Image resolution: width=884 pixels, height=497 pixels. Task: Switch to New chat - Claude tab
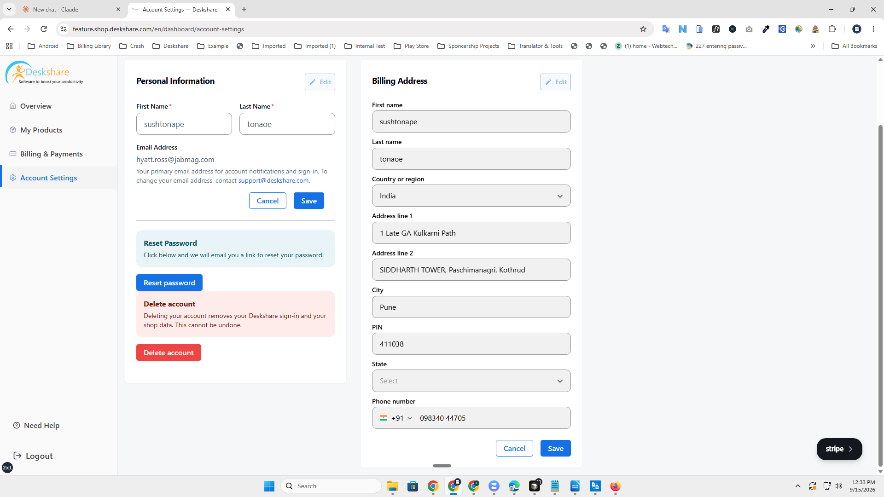point(71,9)
